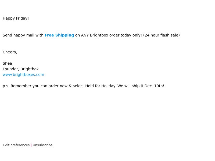Open the Edit preferences link
The width and height of the screenshot is (215, 161).
(x=16, y=145)
